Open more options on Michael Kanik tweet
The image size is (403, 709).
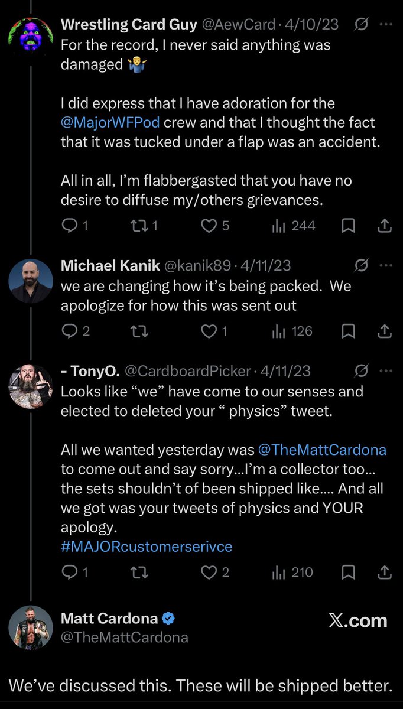386,266
